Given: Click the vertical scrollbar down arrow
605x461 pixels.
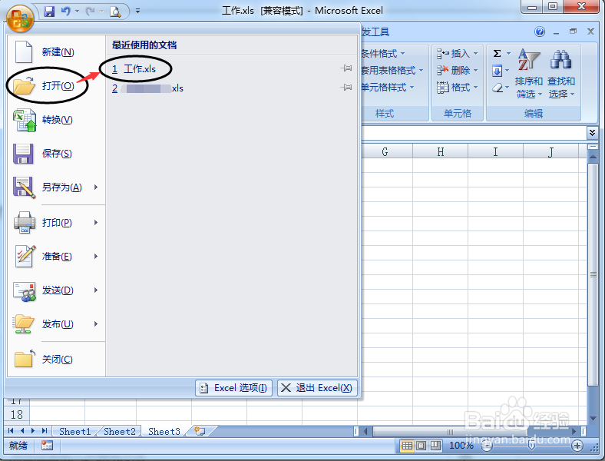Looking at the screenshot, I should (593, 418).
